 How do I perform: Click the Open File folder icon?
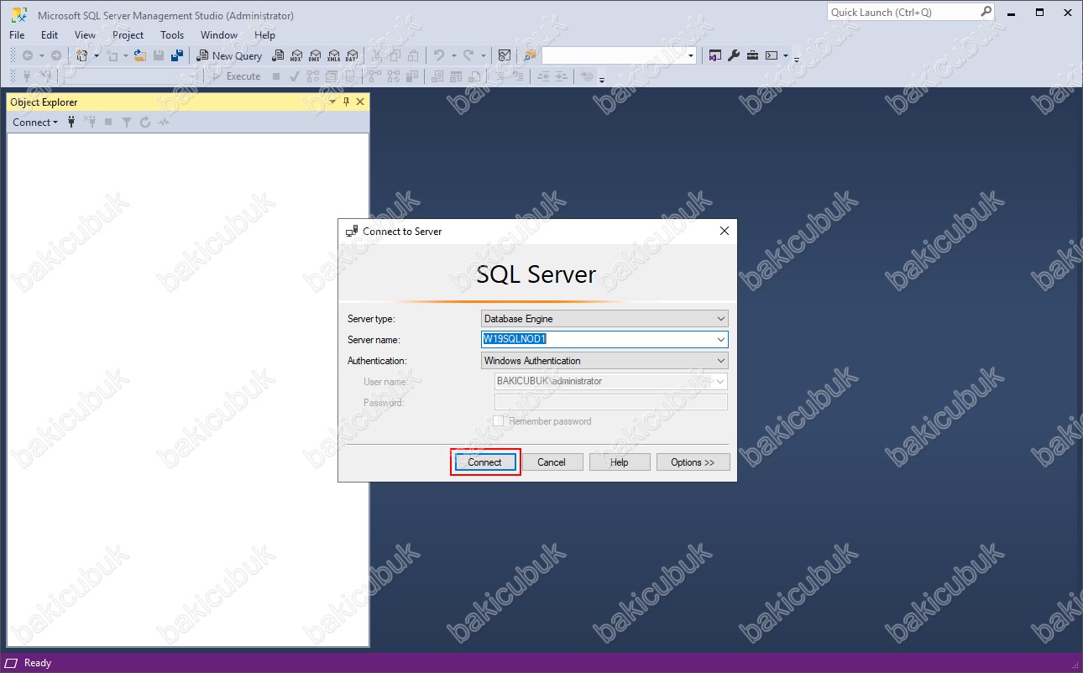click(140, 55)
